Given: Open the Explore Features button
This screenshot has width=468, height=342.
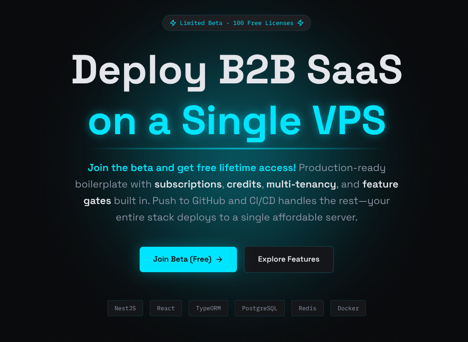Looking at the screenshot, I should (289, 259).
